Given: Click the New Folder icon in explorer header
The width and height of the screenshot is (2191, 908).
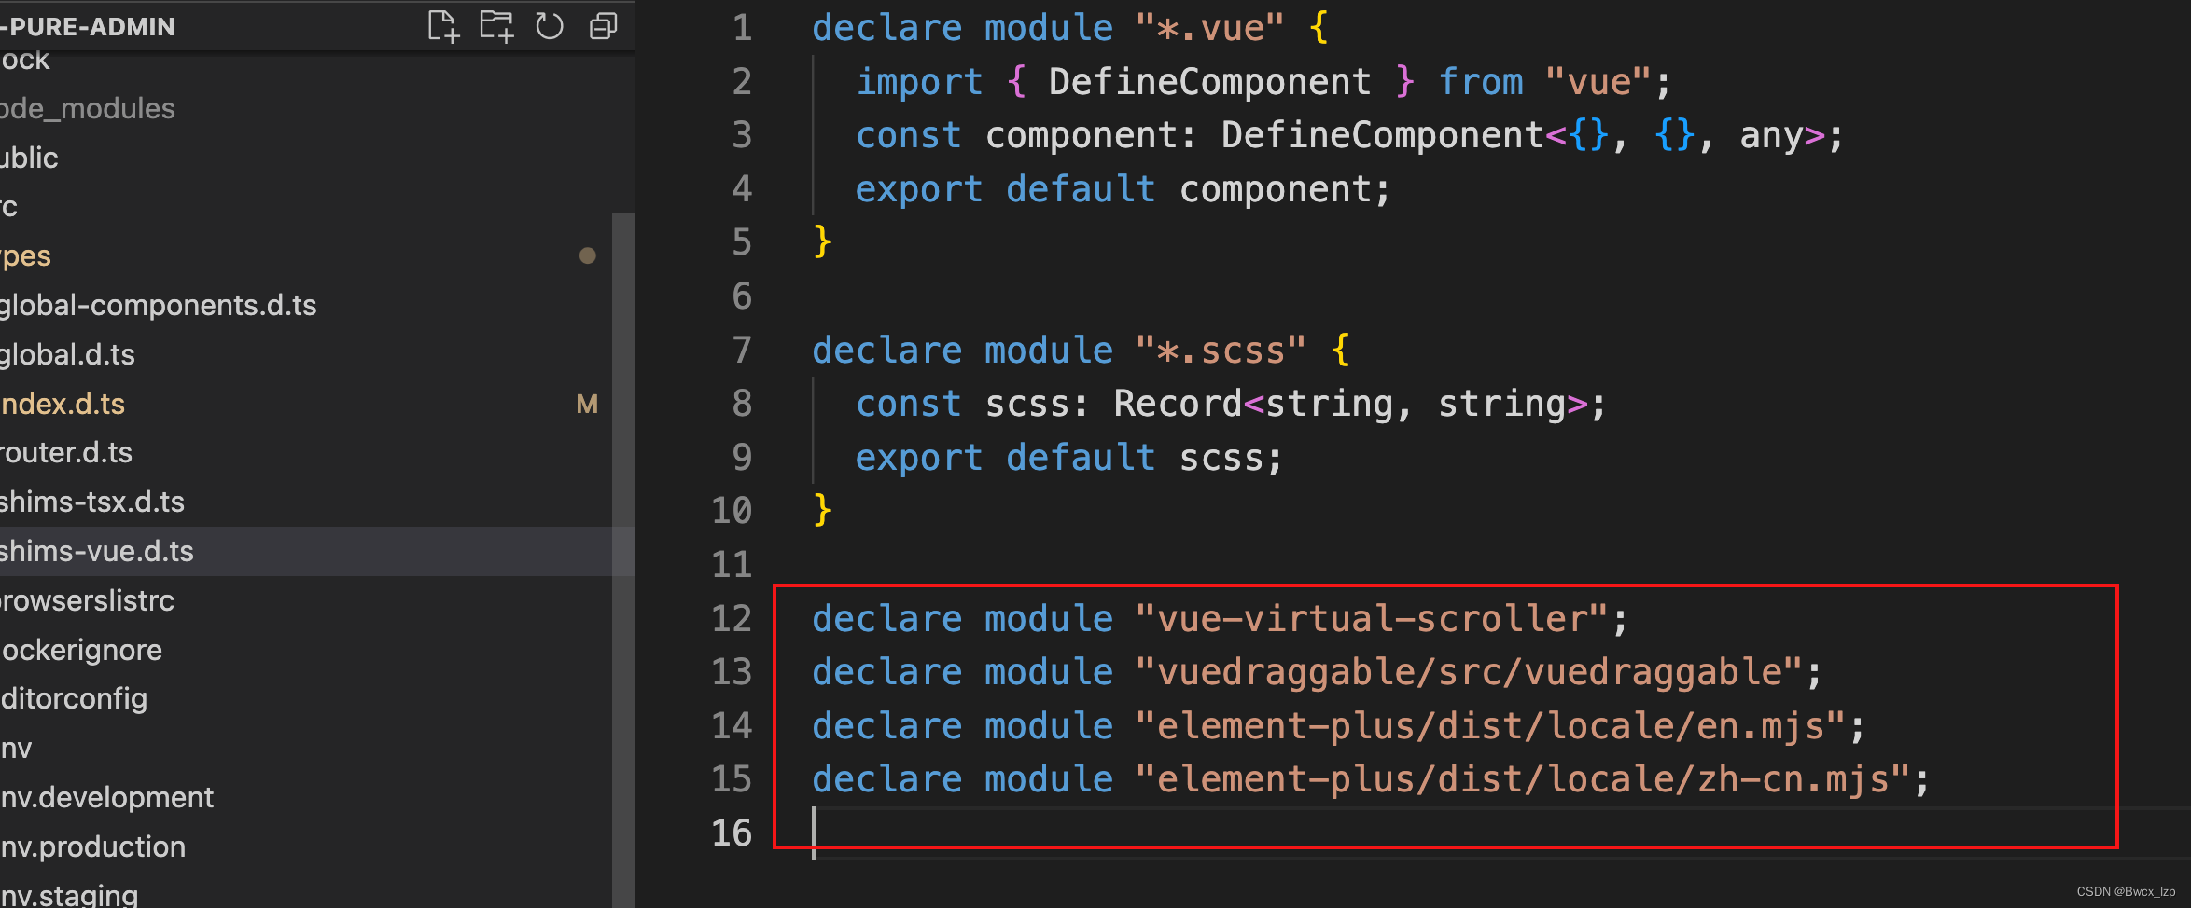Looking at the screenshot, I should (x=496, y=26).
